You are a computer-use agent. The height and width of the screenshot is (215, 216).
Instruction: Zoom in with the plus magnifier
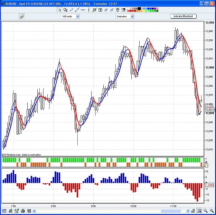(212, 211)
